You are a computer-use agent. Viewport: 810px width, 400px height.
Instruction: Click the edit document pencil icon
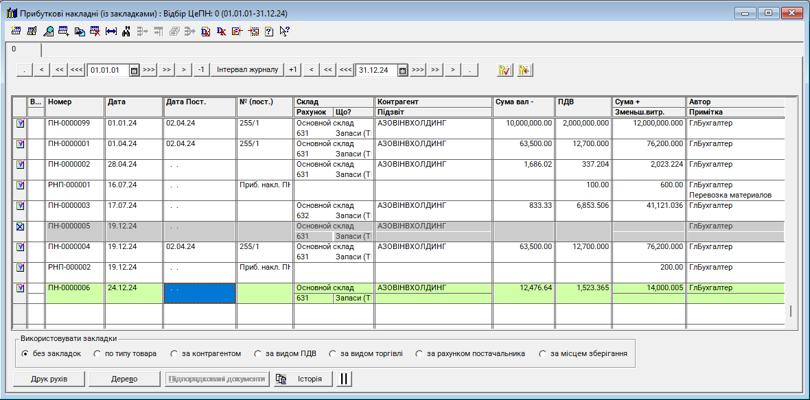click(x=32, y=31)
